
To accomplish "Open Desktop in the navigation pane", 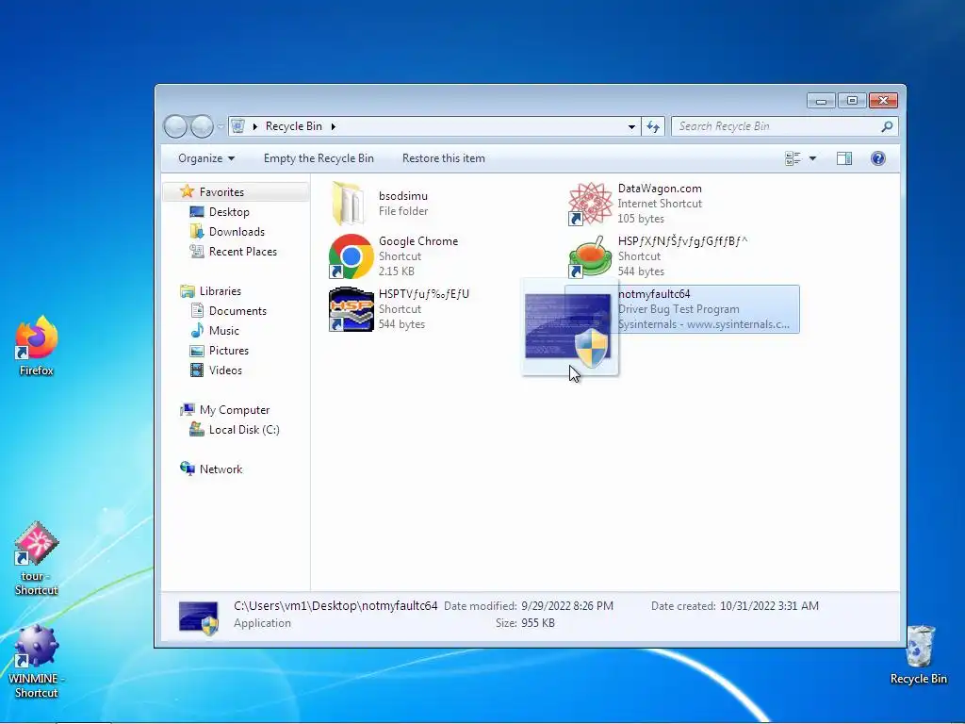I will point(229,212).
